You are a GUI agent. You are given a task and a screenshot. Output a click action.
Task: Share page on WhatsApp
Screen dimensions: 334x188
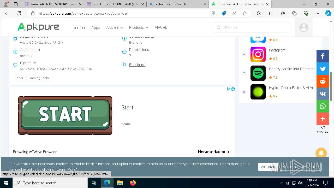(x=323, y=106)
